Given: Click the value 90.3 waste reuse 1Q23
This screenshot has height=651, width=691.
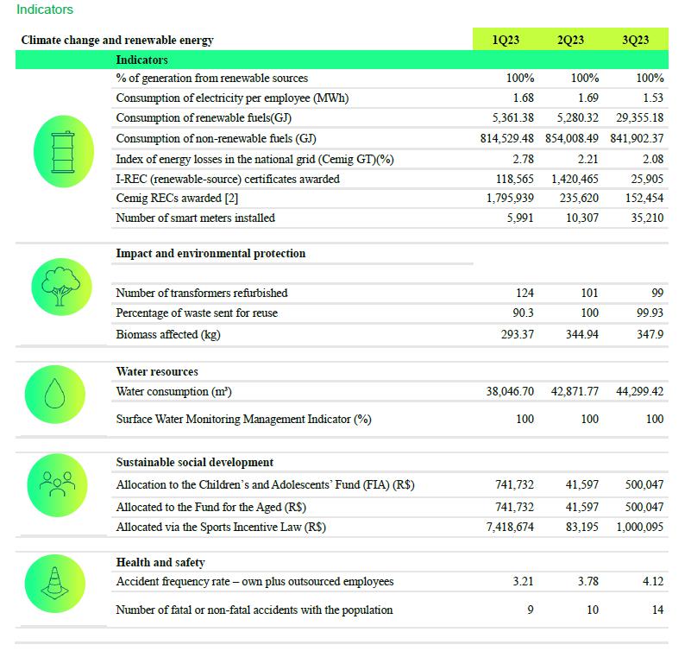Looking at the screenshot, I should point(523,313).
